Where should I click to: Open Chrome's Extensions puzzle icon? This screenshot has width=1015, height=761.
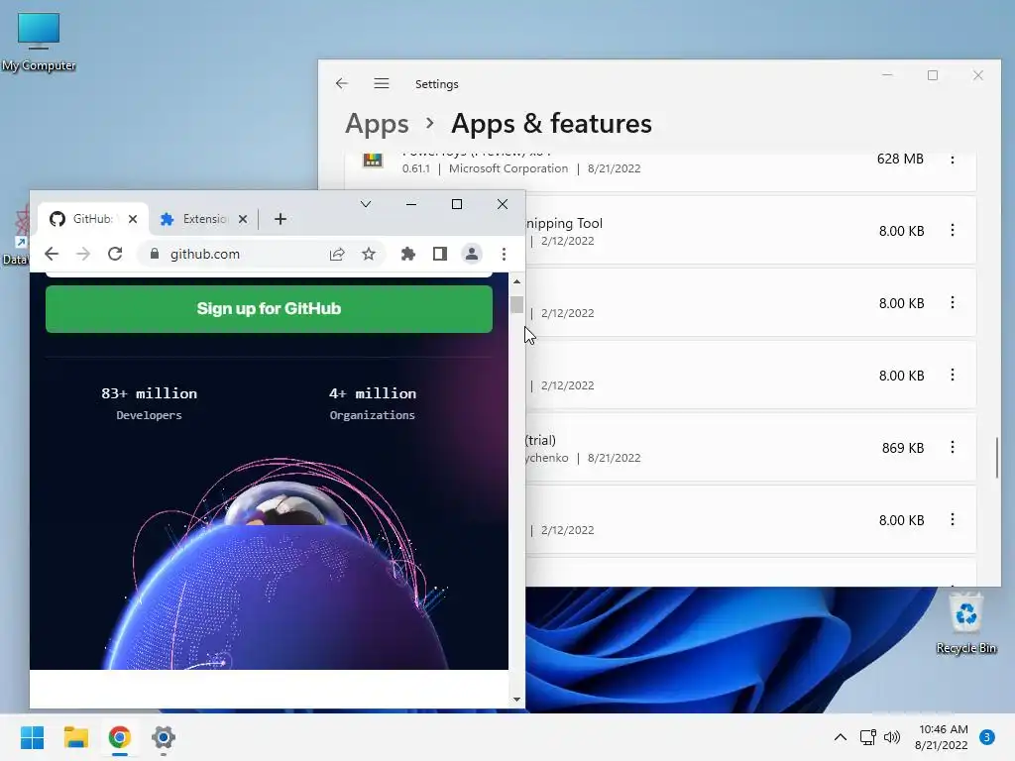(x=407, y=255)
